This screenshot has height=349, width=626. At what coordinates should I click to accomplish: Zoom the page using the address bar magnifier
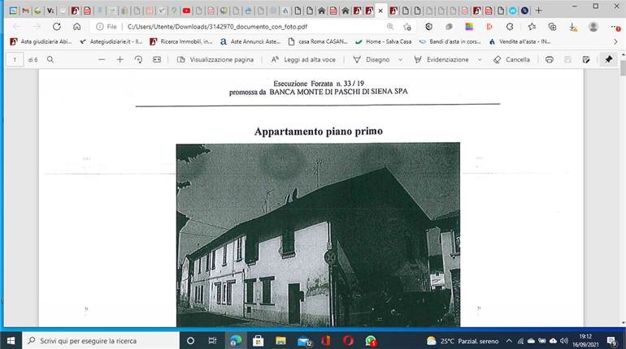[x=390, y=27]
